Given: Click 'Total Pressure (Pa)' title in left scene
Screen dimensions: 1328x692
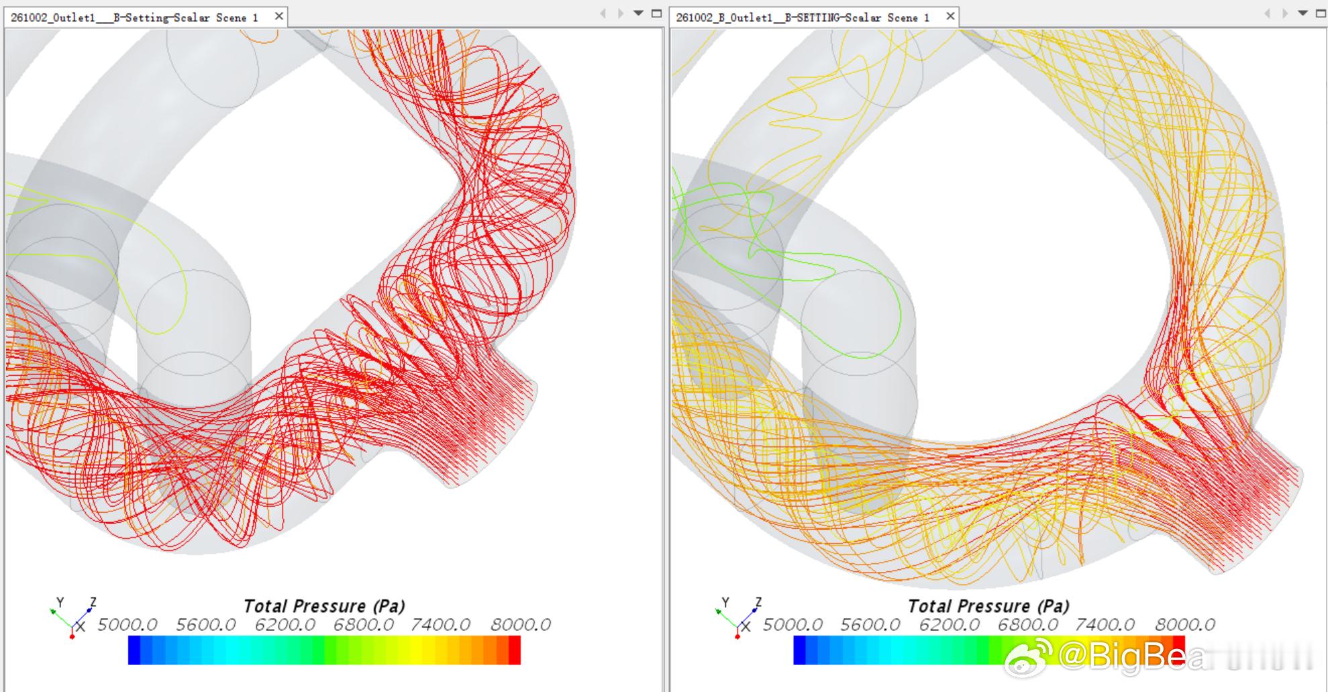Looking at the screenshot, I should pyautogui.click(x=324, y=607).
